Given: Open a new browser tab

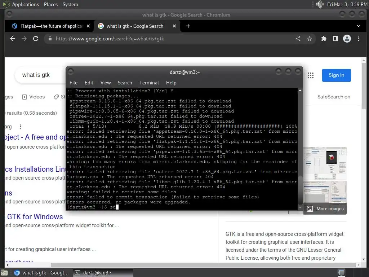Looking at the screenshot, I should [x=188, y=26].
